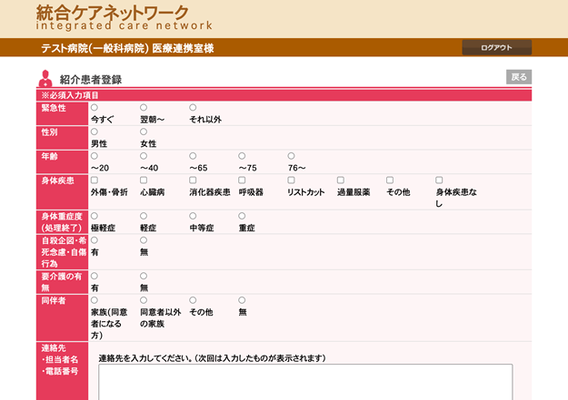
Task: Select age range 〜75
Action: (x=242, y=156)
